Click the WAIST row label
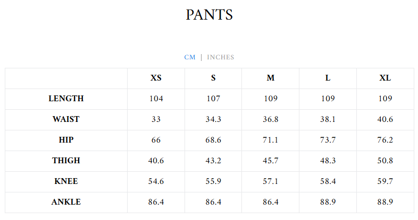The image size is (418, 220). click(x=66, y=119)
